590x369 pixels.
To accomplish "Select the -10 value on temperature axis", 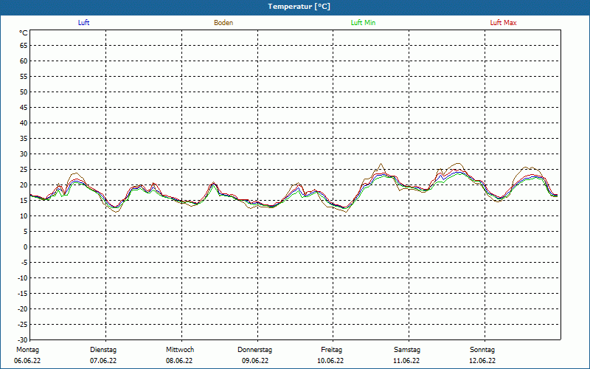I will point(23,278).
